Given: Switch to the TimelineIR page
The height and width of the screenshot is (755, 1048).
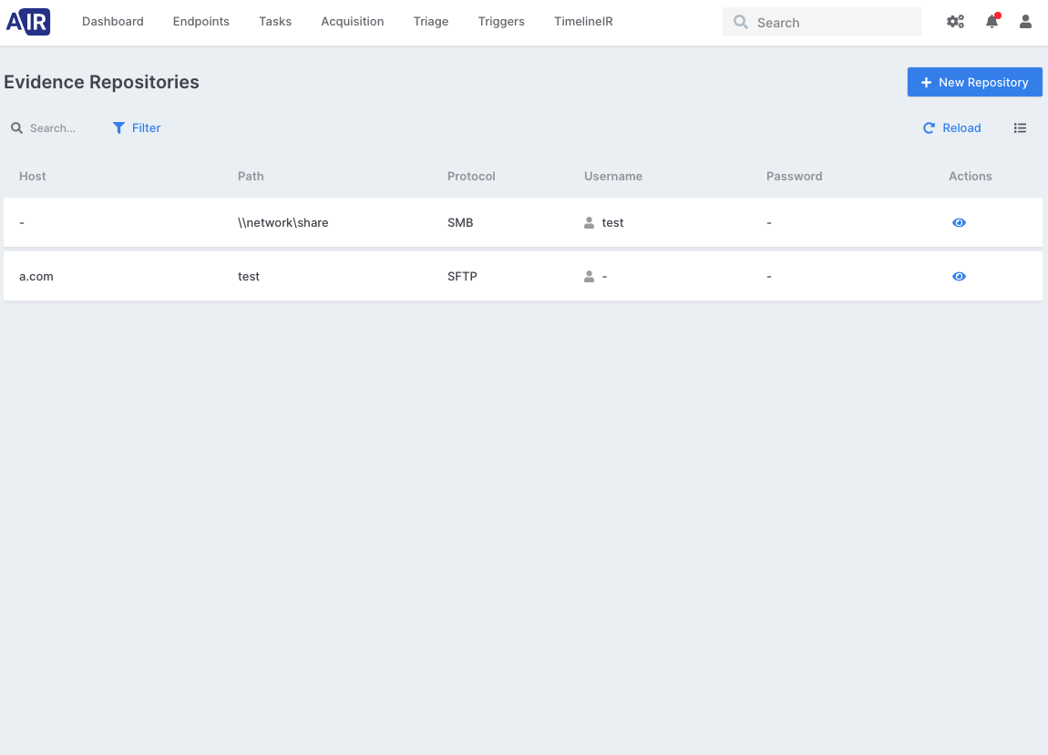Looking at the screenshot, I should click(583, 22).
